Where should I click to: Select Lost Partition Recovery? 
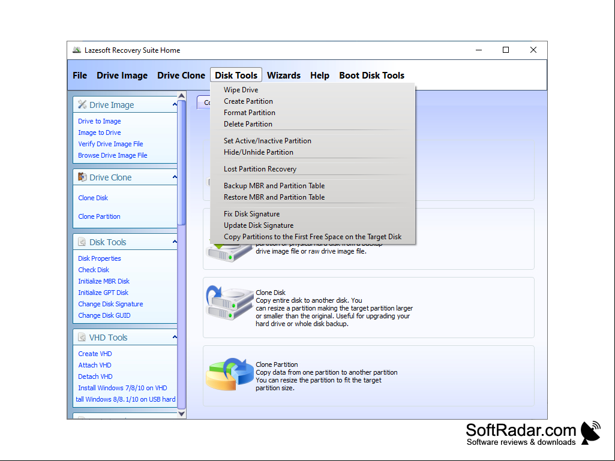[x=313, y=169]
